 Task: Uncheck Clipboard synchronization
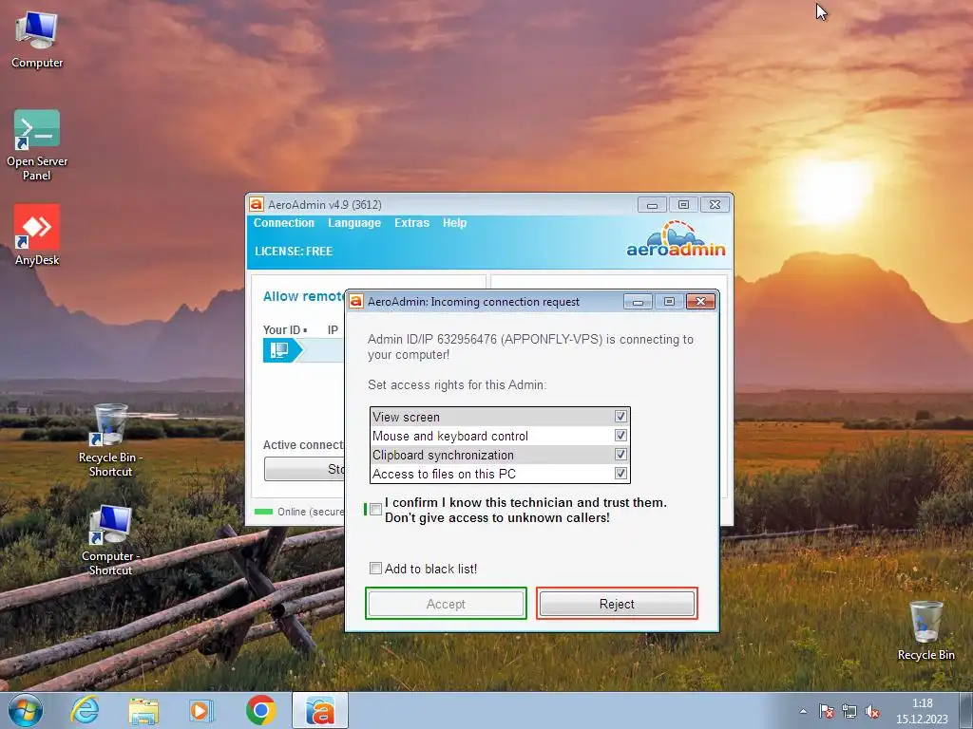(620, 455)
